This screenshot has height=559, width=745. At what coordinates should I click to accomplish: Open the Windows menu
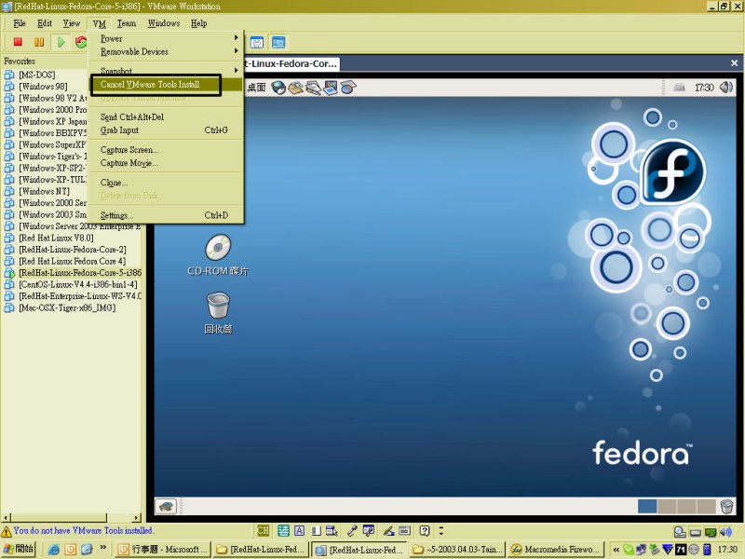tap(164, 23)
